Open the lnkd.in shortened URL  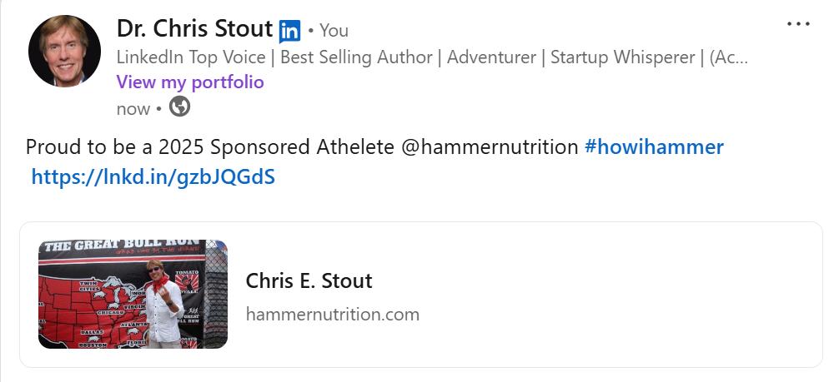[x=153, y=176]
